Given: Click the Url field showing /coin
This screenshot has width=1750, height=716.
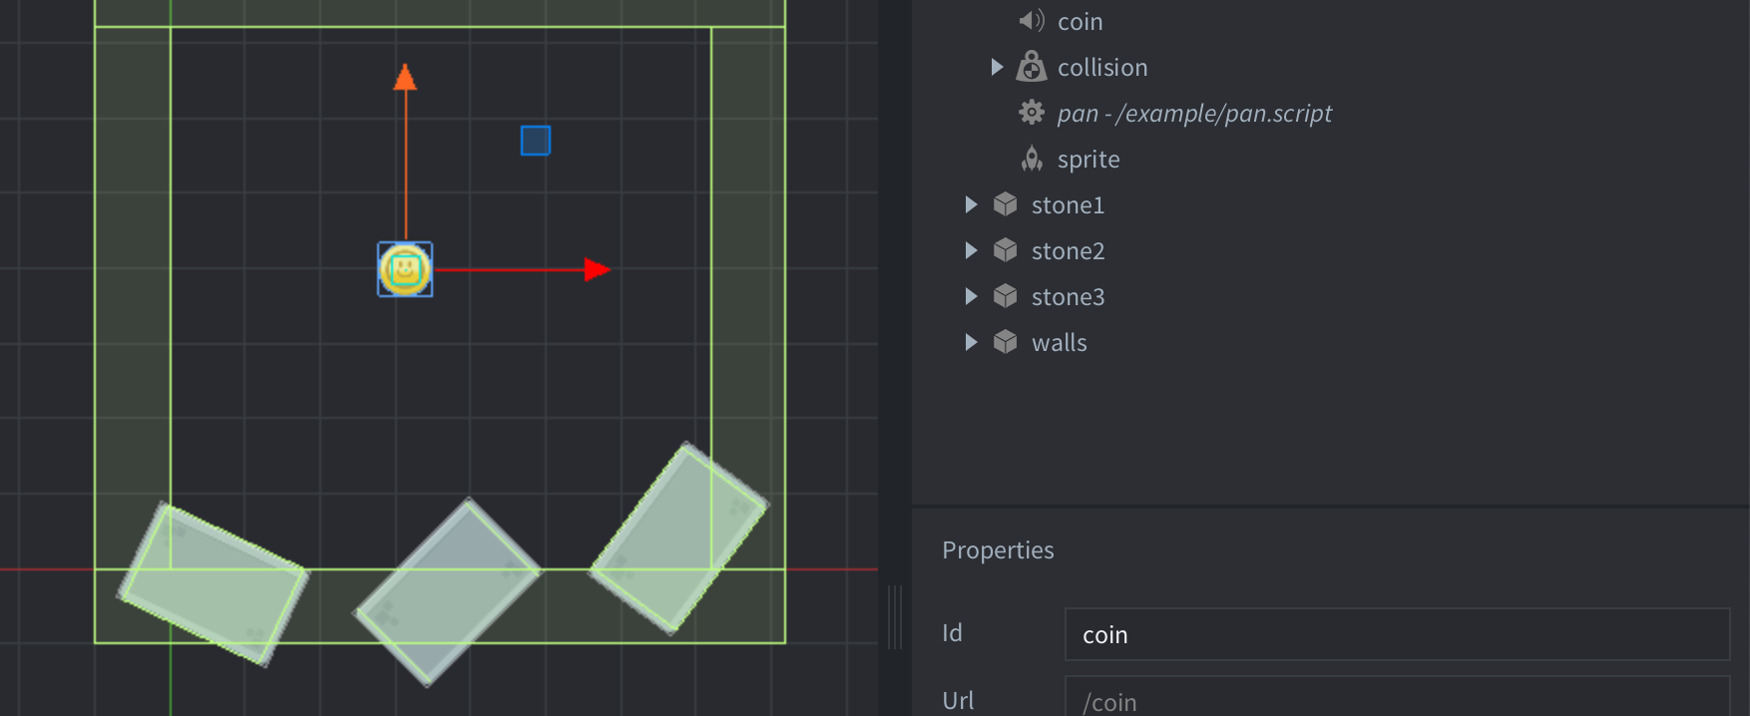Looking at the screenshot, I should click(1397, 698).
